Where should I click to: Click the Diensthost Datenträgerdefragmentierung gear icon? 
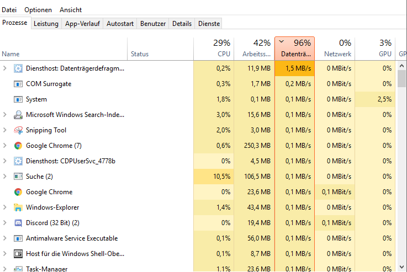(18, 68)
